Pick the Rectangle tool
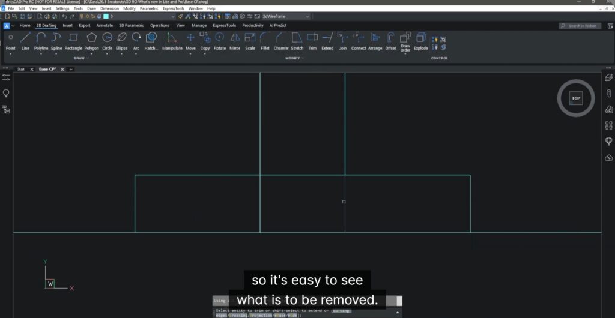The image size is (615, 318). tap(73, 41)
